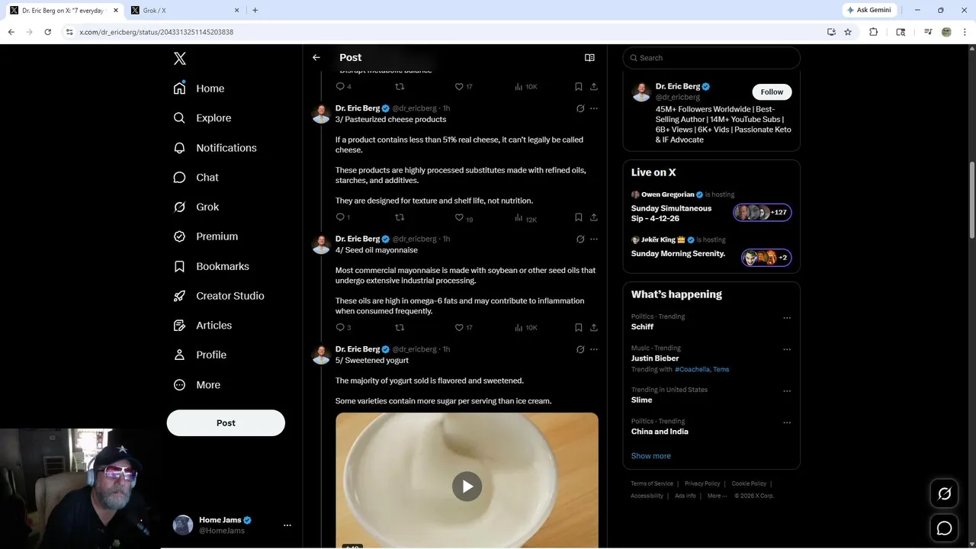Bookmark the seed oil mayonnaise post

pos(579,327)
